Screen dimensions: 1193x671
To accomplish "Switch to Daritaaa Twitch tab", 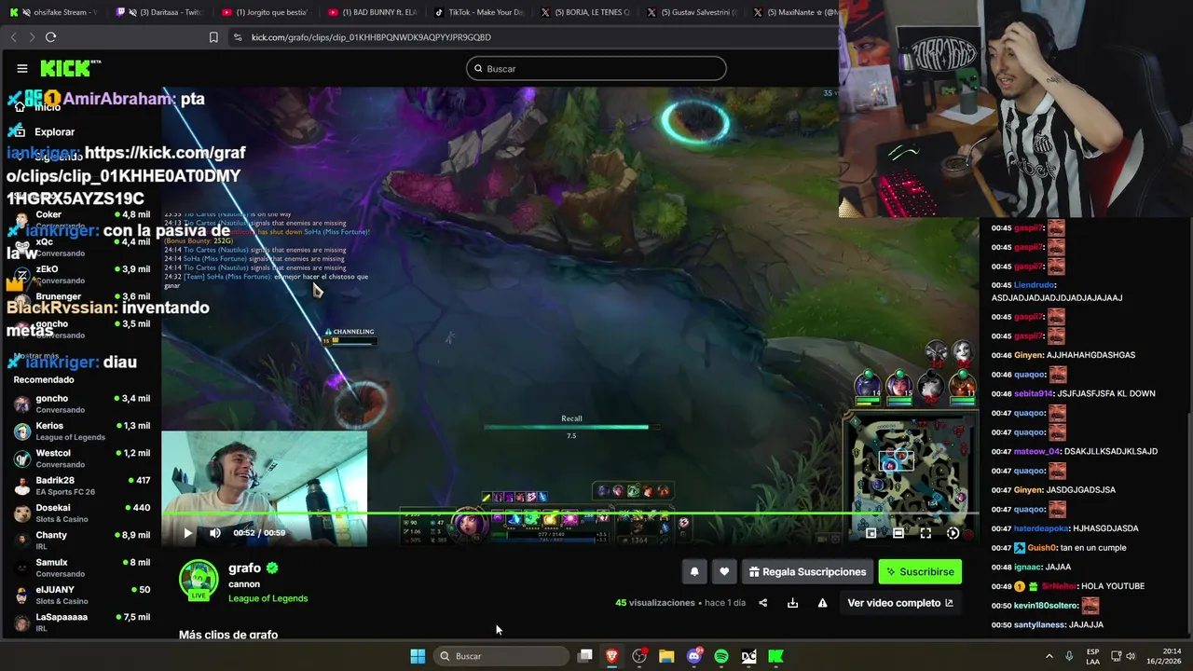I will tap(158, 12).
